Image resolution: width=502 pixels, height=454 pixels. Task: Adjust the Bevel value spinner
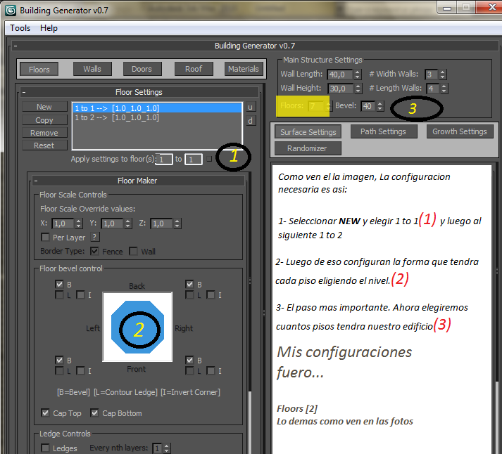pos(380,106)
